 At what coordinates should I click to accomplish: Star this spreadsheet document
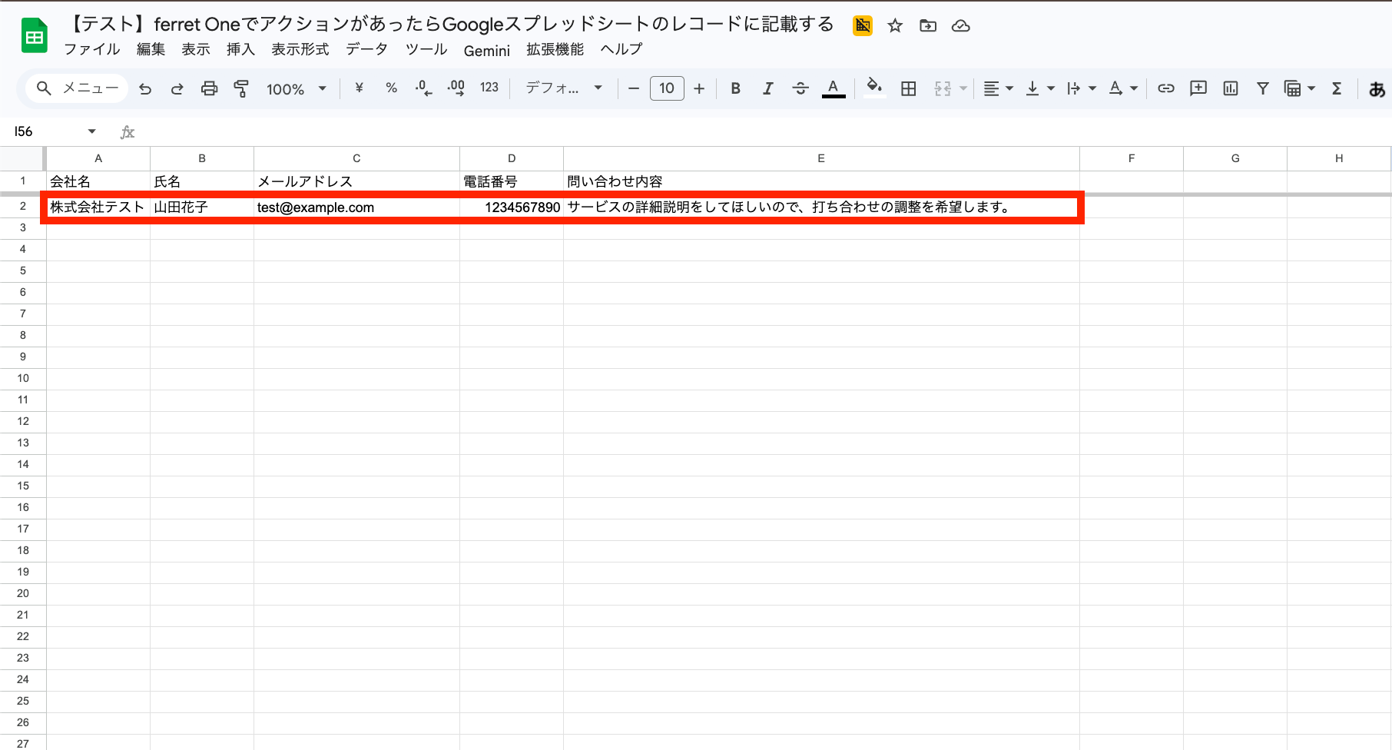895,26
